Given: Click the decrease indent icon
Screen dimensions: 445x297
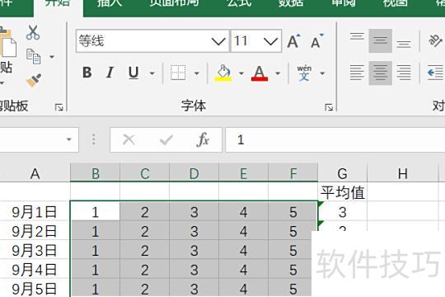Looking at the screenshot, I should click(x=435, y=73).
